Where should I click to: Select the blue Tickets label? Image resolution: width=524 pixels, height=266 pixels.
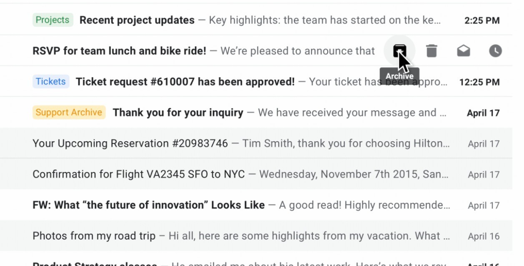tap(51, 81)
